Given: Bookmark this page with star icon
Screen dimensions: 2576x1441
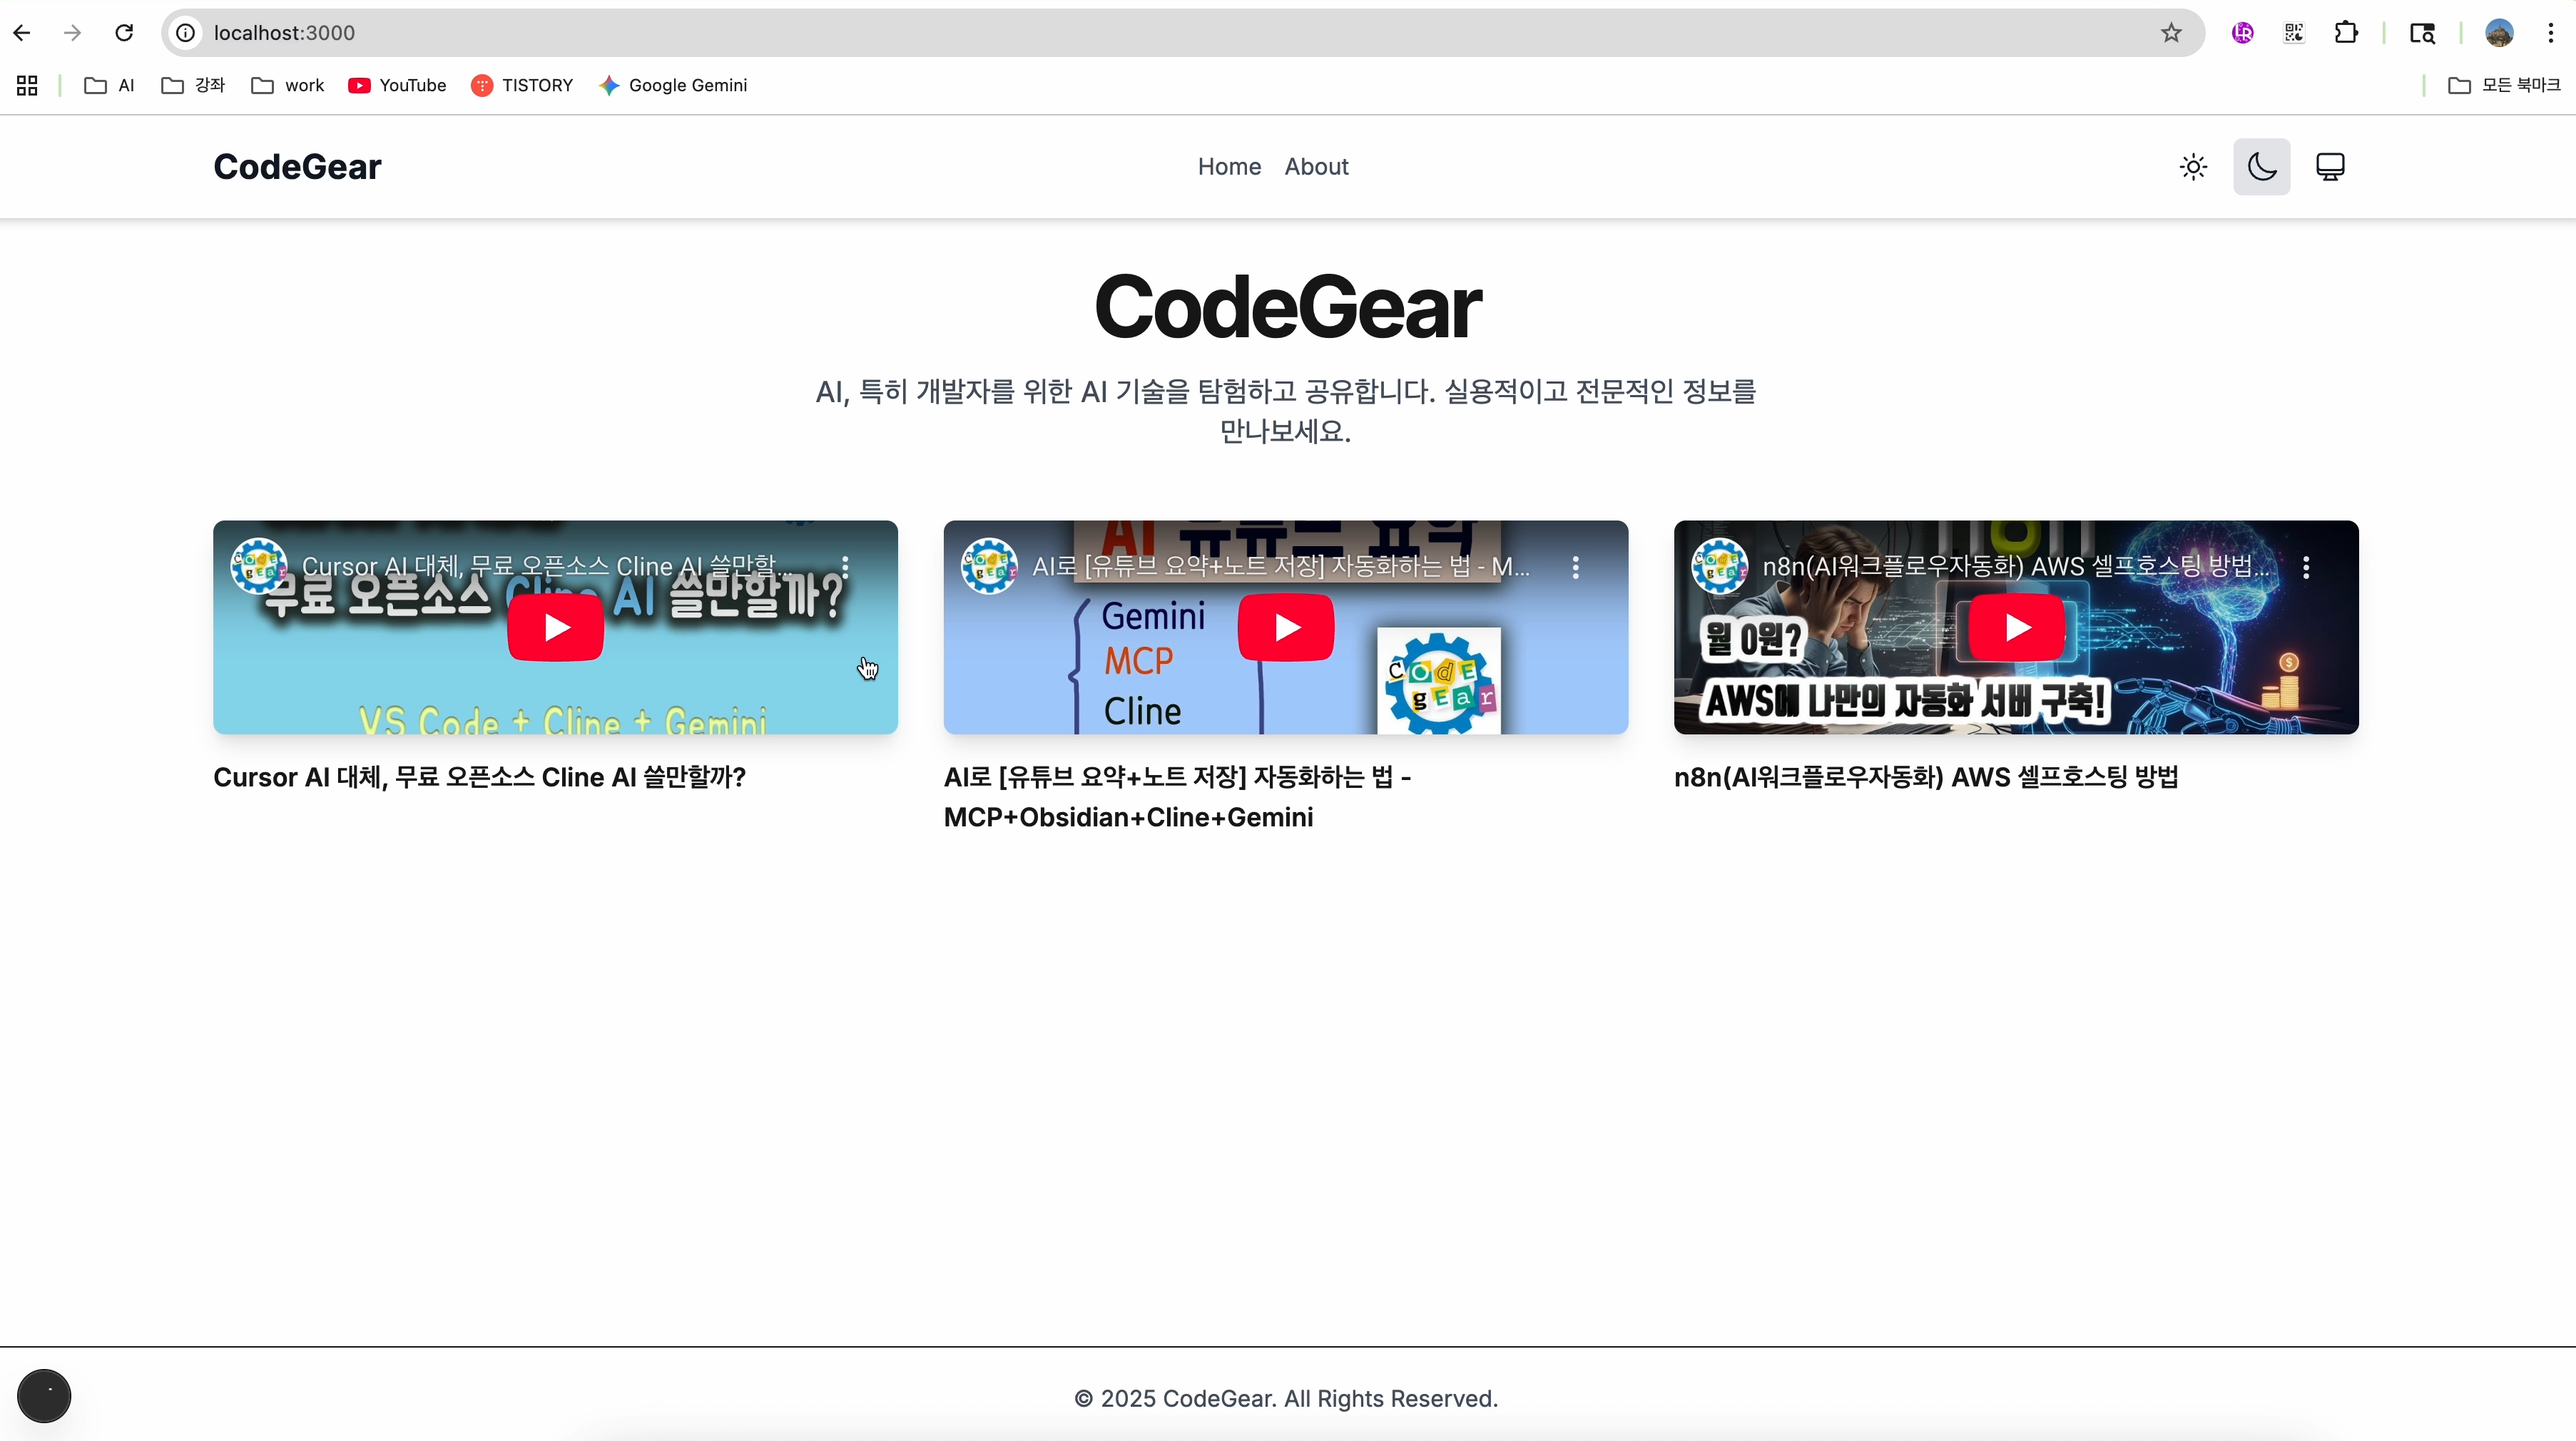Looking at the screenshot, I should (2171, 33).
